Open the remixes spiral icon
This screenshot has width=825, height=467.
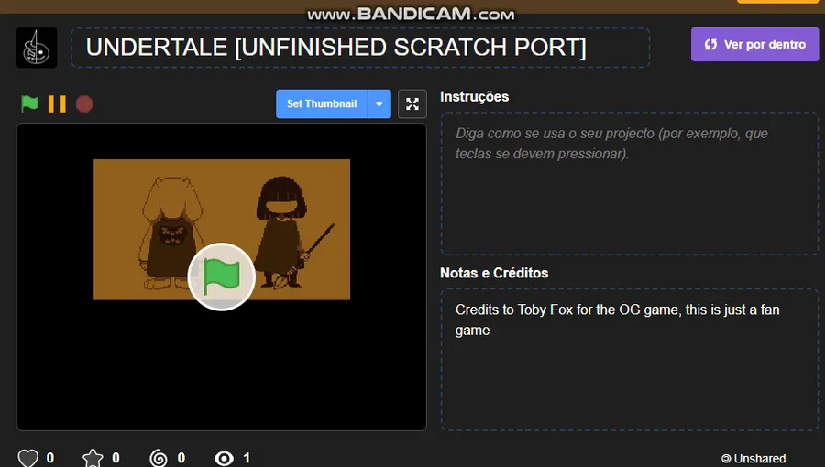(159, 458)
